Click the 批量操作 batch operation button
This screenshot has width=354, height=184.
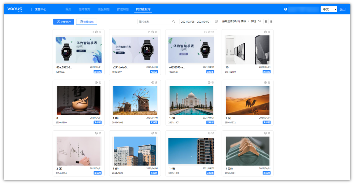(87, 22)
